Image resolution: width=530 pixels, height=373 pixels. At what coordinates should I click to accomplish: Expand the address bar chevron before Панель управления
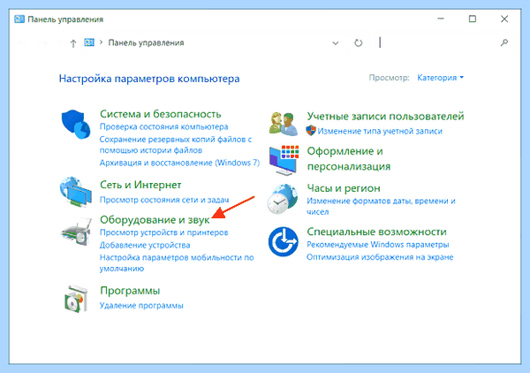tap(101, 42)
